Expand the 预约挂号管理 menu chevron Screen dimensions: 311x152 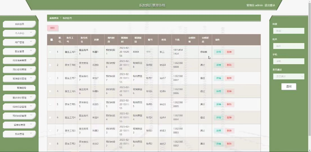point(31,69)
